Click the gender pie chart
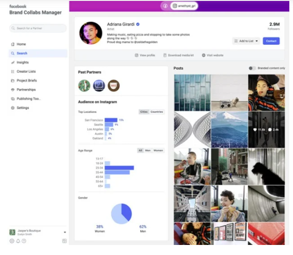Image resolution: width=293 pixels, height=255 pixels. [x=121, y=214]
